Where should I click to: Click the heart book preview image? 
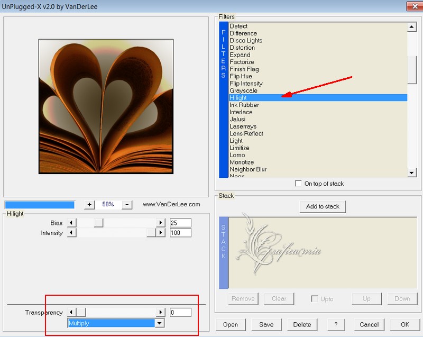pos(106,106)
